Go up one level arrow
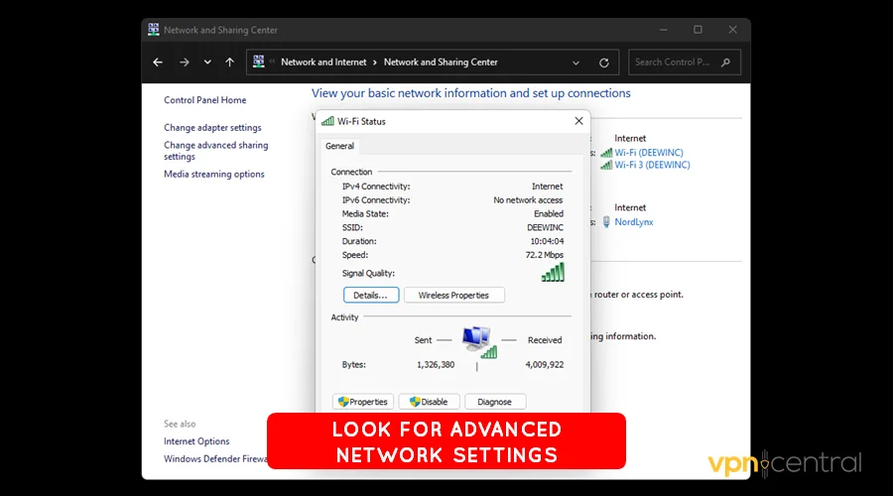Screen dimensions: 893x496 [229, 62]
